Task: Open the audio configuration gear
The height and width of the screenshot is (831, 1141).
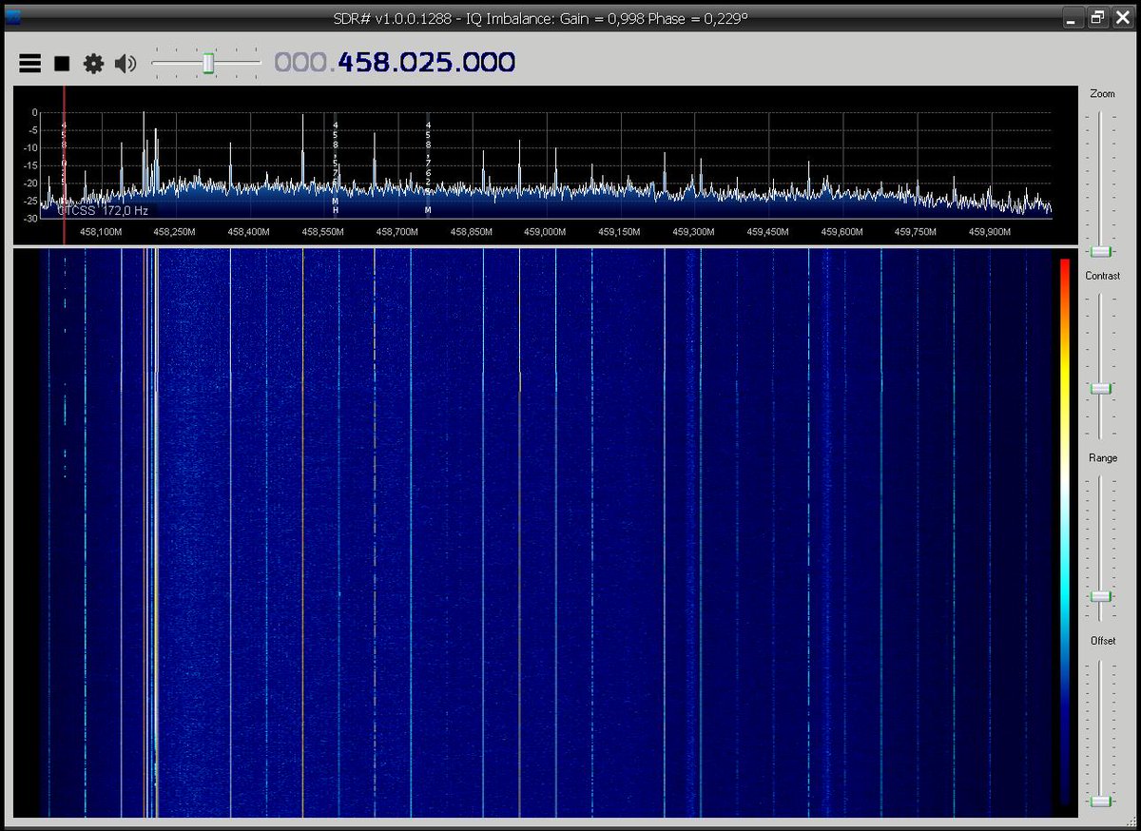Action: click(x=92, y=63)
